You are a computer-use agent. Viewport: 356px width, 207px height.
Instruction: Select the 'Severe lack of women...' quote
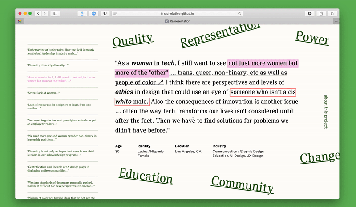[x=43, y=93]
